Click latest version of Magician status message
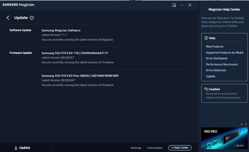This screenshot has width=249, height=152. (78, 40)
